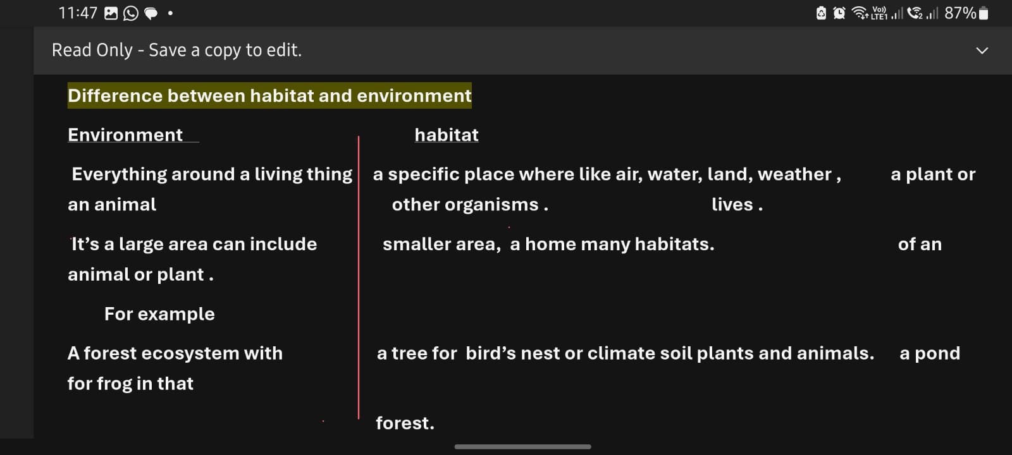Click the 'For example' text line
This screenshot has width=1012, height=455.
[x=159, y=314]
